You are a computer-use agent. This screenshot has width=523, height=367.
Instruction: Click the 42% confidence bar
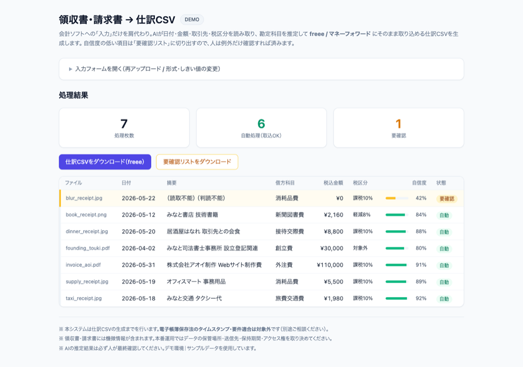pos(397,198)
